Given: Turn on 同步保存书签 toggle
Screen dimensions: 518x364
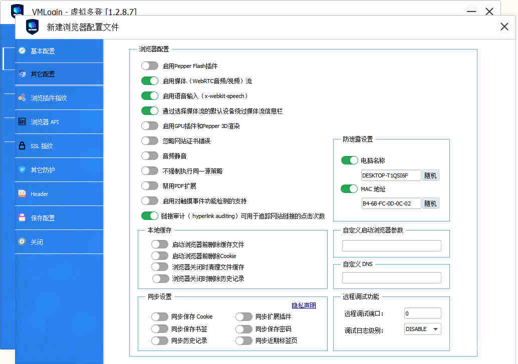Looking at the screenshot, I should (160, 328).
